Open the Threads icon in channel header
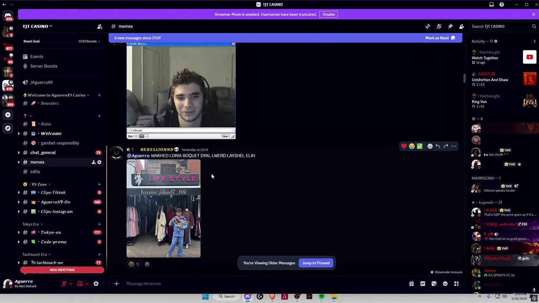Image resolution: width=539 pixels, height=303 pixels. click(427, 26)
